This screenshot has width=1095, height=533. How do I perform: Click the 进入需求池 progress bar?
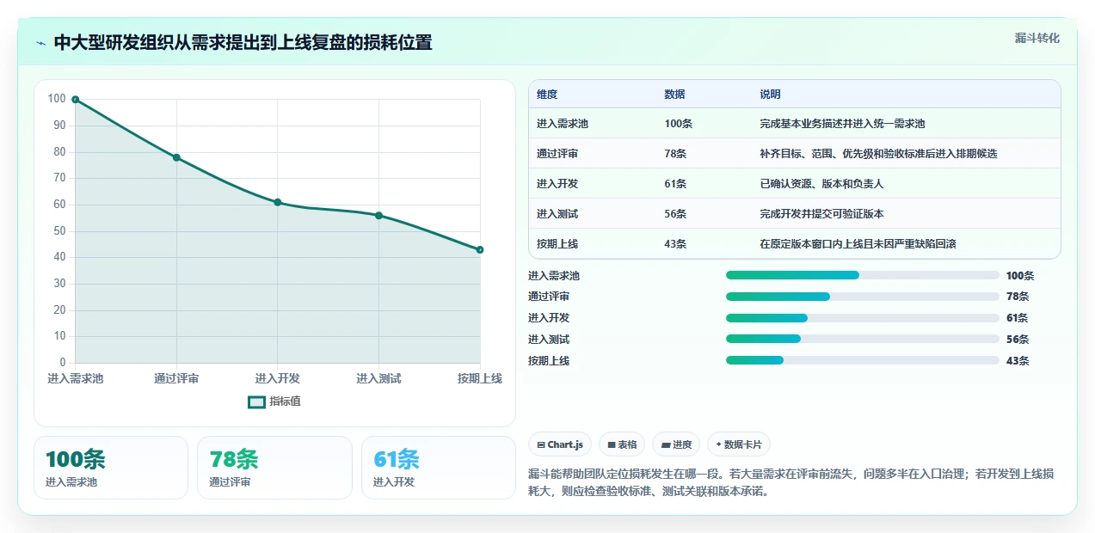coord(863,275)
